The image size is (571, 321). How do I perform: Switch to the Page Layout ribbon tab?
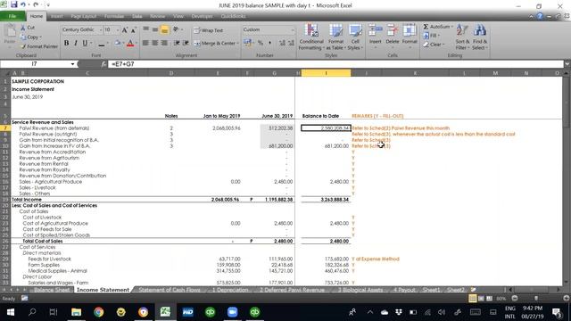tap(84, 16)
